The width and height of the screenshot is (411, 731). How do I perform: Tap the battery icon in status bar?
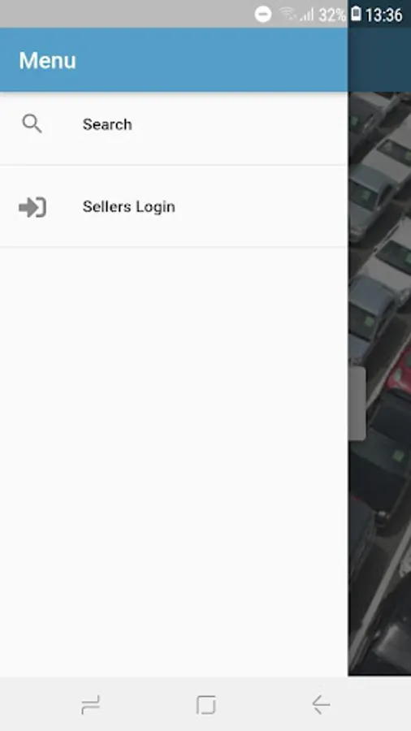tap(356, 14)
